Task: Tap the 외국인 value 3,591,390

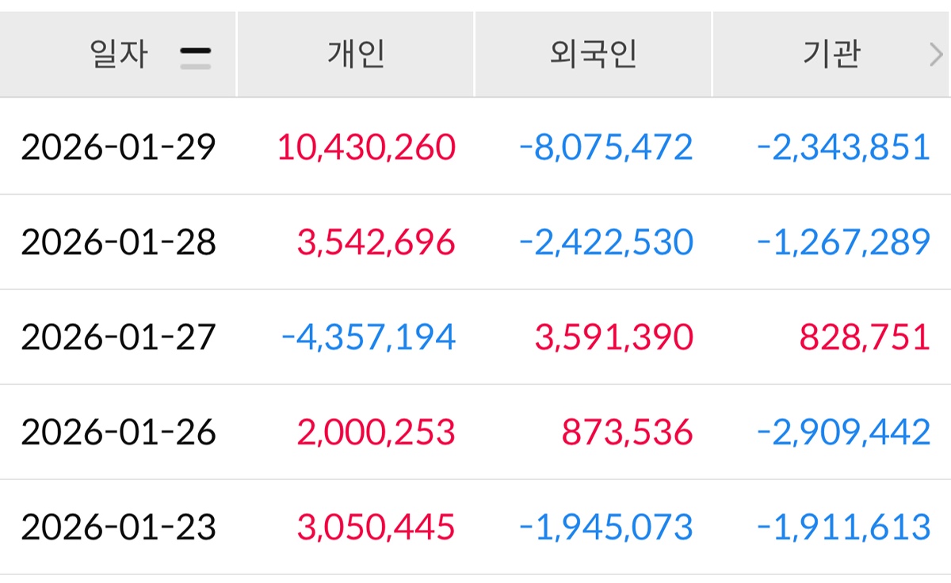Action: [614, 337]
